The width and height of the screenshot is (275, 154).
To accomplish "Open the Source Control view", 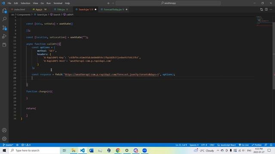I will [x=4, y=28].
